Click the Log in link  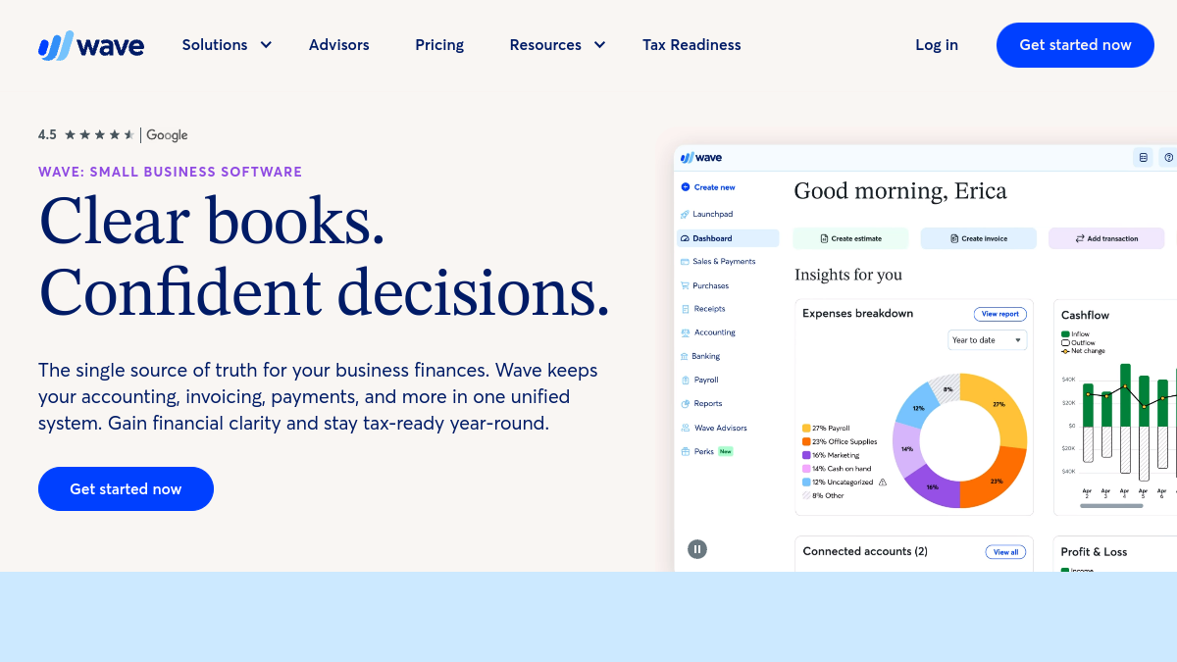(937, 45)
